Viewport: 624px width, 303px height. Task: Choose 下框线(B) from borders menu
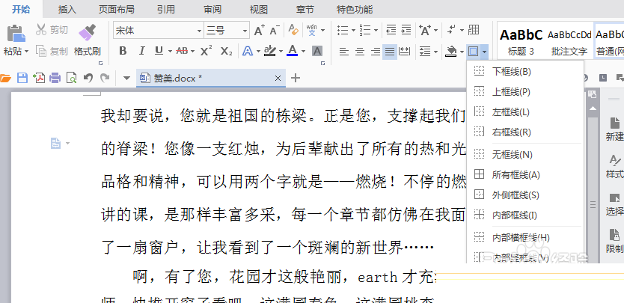click(x=525, y=71)
